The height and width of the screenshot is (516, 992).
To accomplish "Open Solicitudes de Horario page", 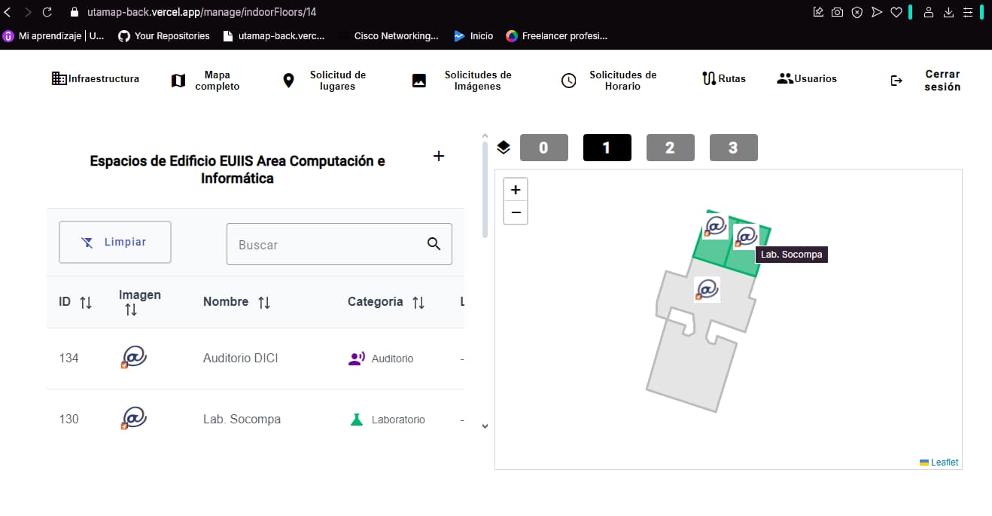I will click(x=610, y=81).
